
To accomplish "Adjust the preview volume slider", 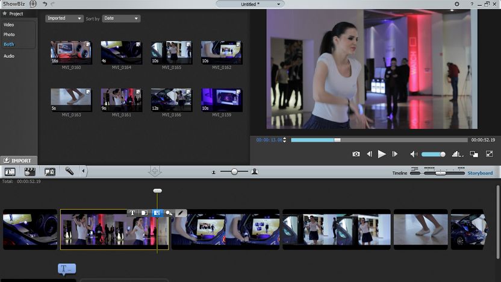I will click(x=434, y=154).
